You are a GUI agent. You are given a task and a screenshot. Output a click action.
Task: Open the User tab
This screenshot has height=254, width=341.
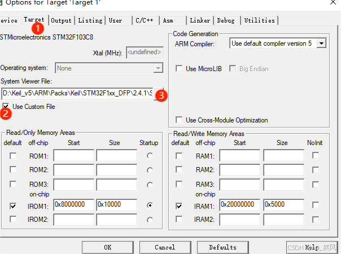tap(119, 21)
